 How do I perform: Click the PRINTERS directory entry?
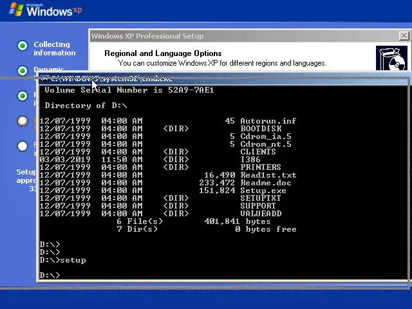[261, 167]
